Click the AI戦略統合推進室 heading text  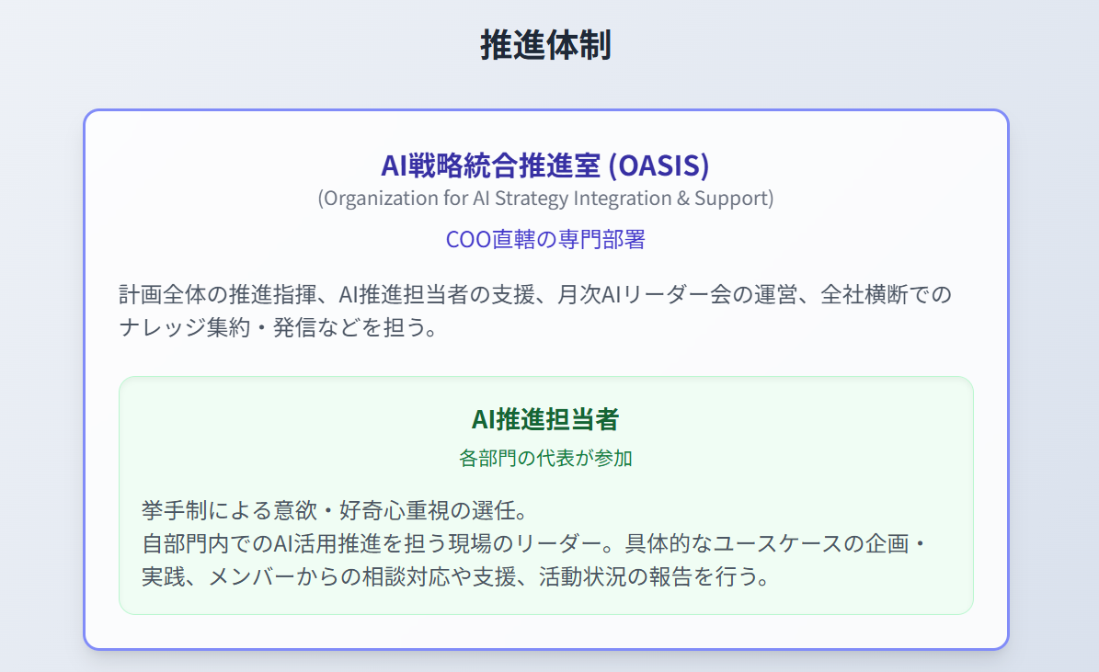click(x=491, y=165)
